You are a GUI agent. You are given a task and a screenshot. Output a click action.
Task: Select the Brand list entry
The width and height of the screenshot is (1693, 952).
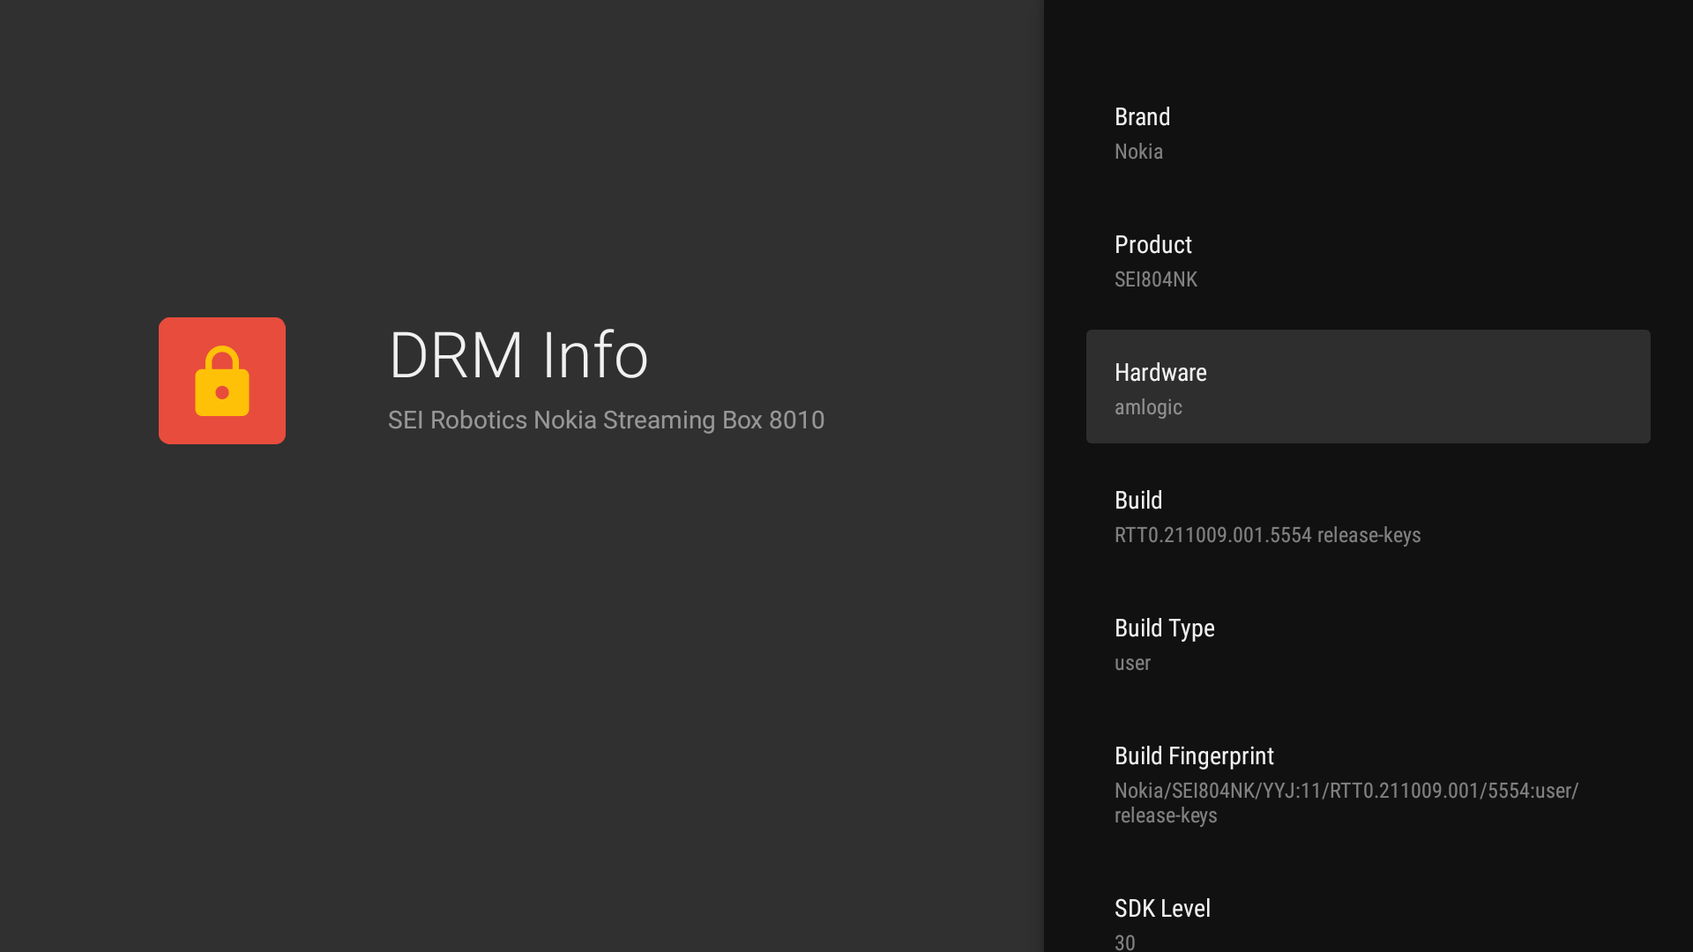point(1369,131)
